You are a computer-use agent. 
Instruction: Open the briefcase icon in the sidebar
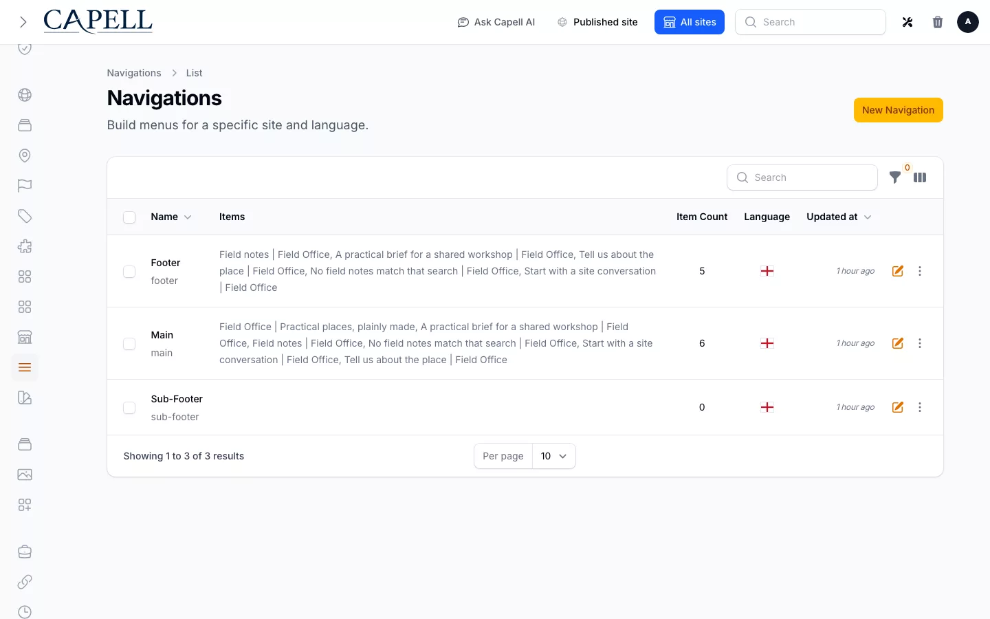point(25,552)
